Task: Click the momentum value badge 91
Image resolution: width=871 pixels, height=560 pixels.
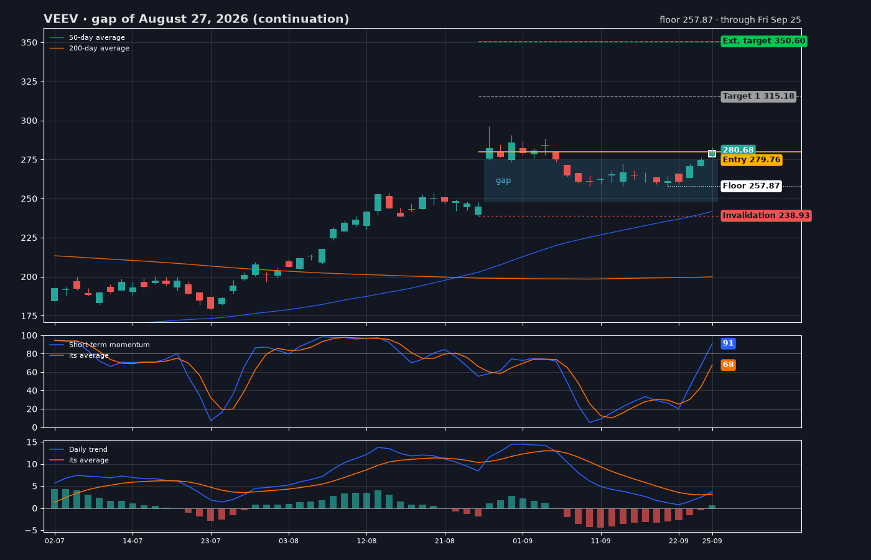Action: [x=728, y=343]
